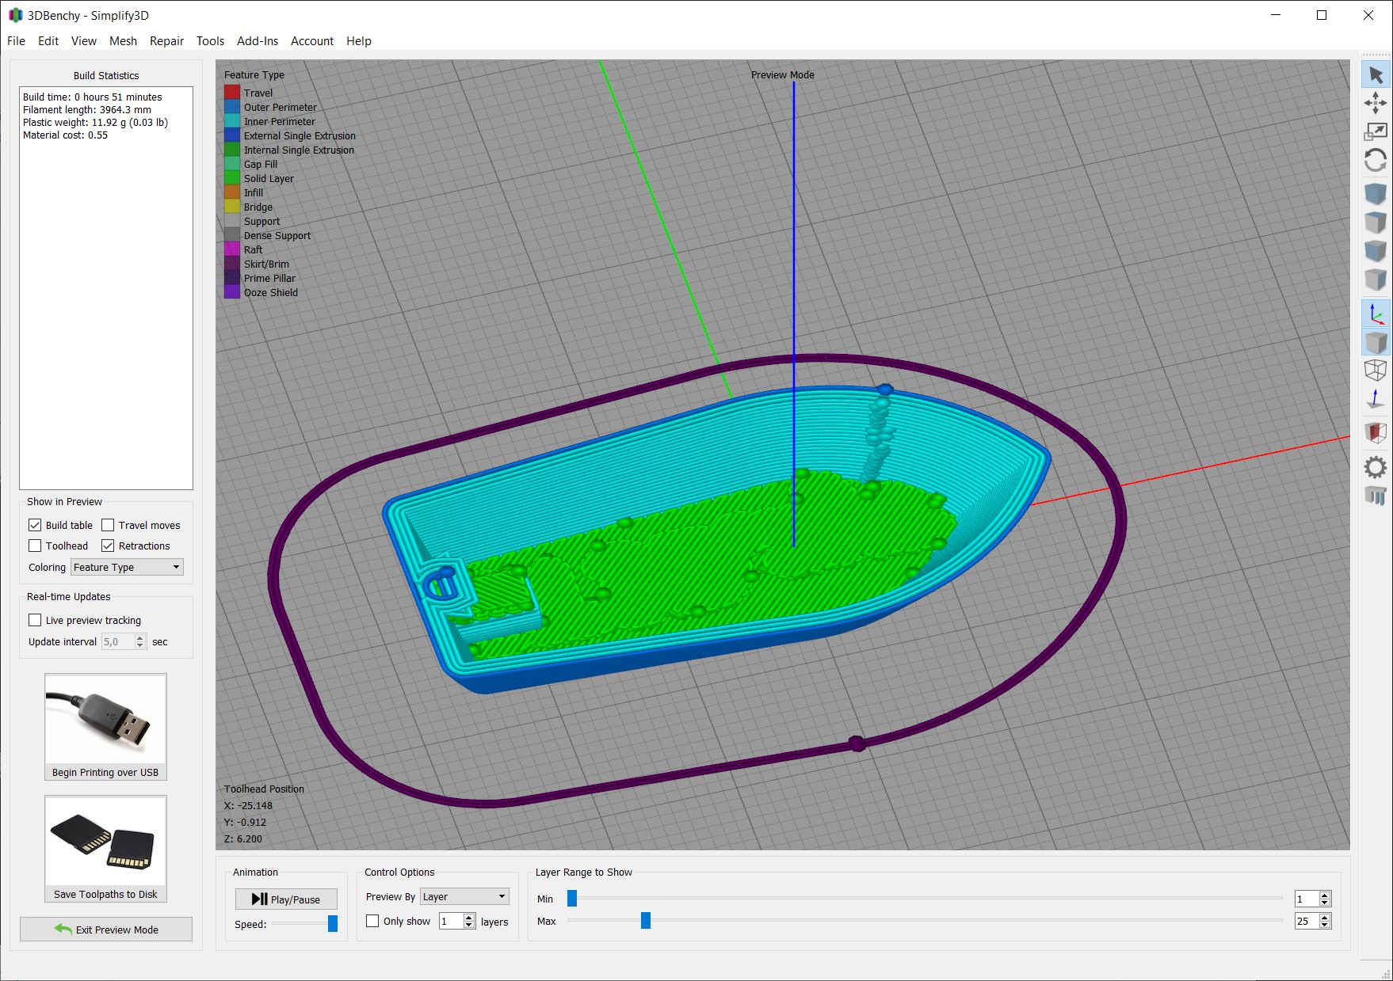Click the Raft magenta color swatch
This screenshot has height=981, width=1393.
point(232,249)
